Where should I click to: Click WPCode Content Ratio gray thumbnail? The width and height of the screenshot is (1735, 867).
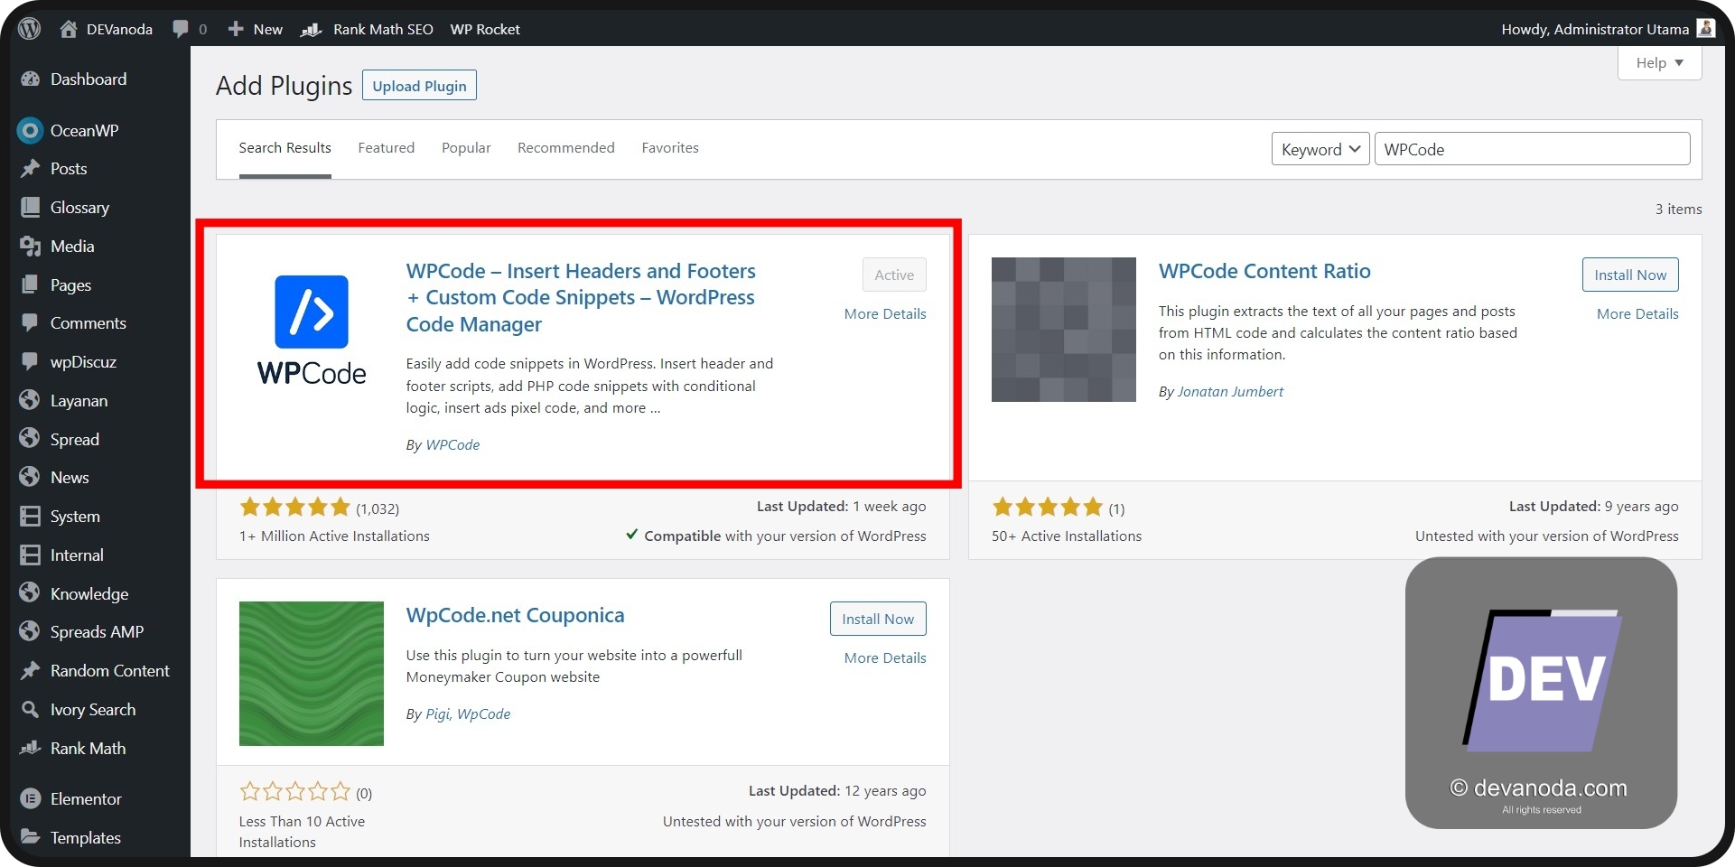coord(1064,330)
